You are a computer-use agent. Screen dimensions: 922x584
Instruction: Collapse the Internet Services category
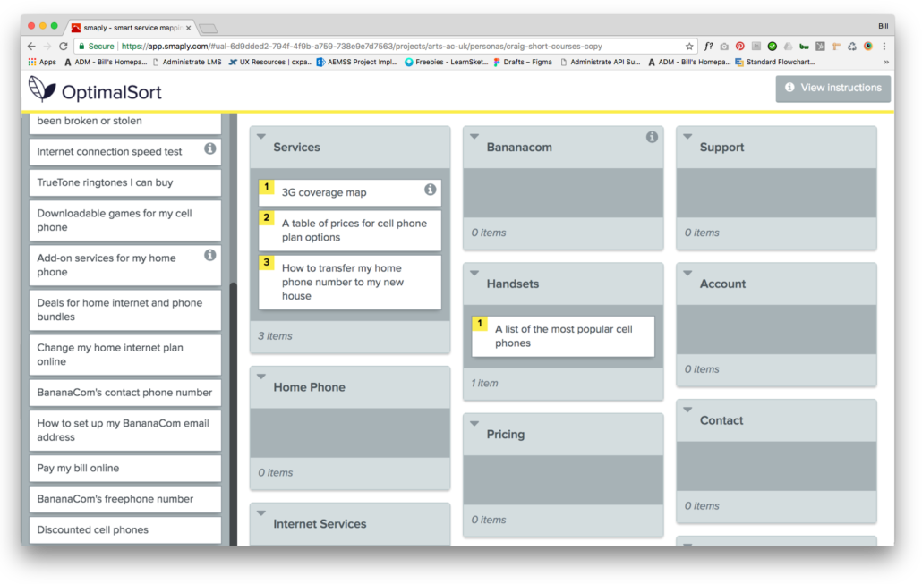point(261,513)
